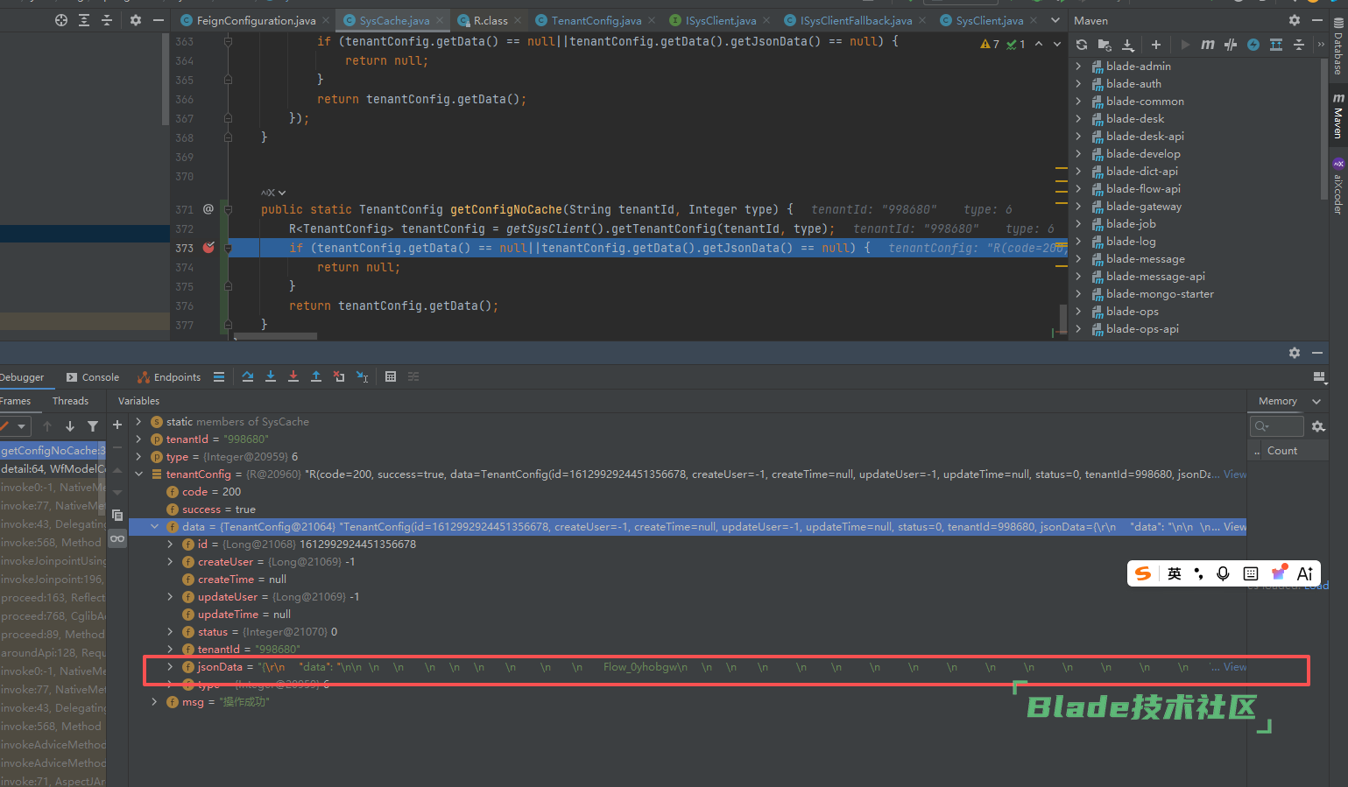
Task: Click the Memory panel search field
Action: click(x=1277, y=426)
